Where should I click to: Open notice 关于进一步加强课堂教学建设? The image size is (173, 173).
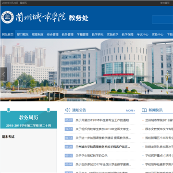pyautogui.click(x=103, y=138)
